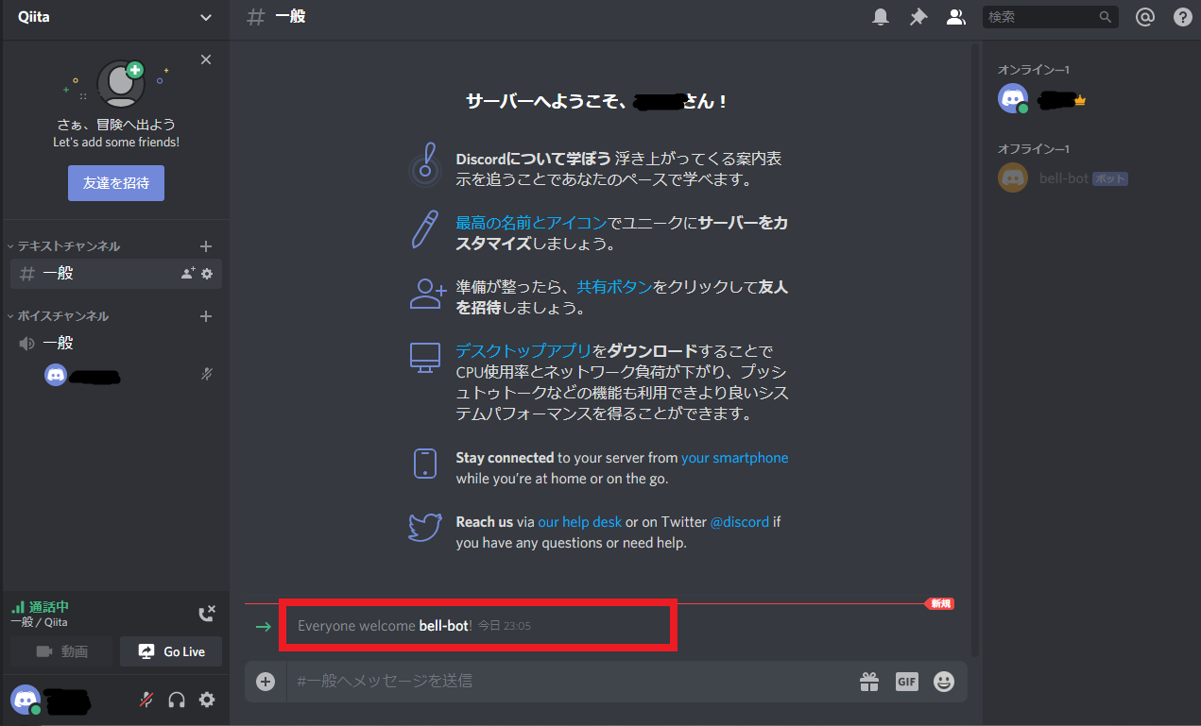Viewport: 1201px width, 726px height.
Task: Disconnect from the voice call
Action: (207, 614)
